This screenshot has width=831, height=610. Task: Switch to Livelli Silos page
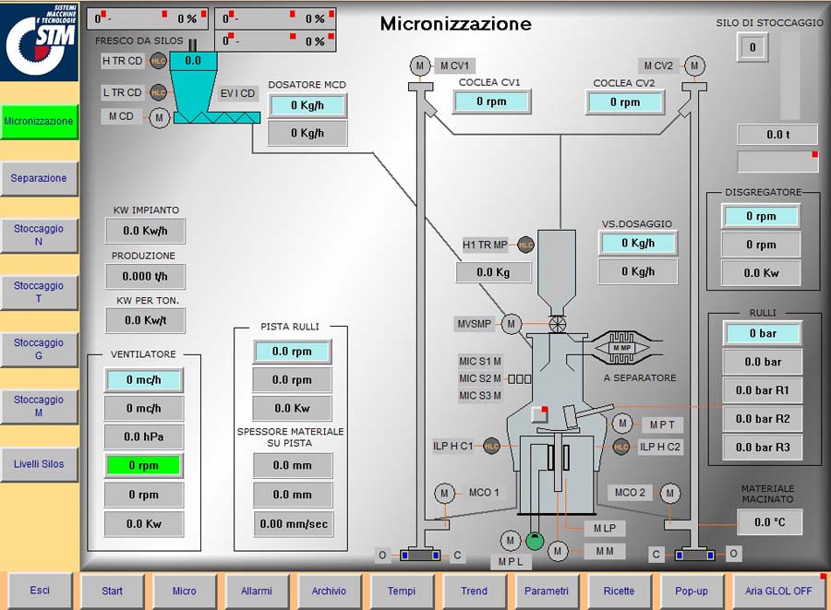39,464
